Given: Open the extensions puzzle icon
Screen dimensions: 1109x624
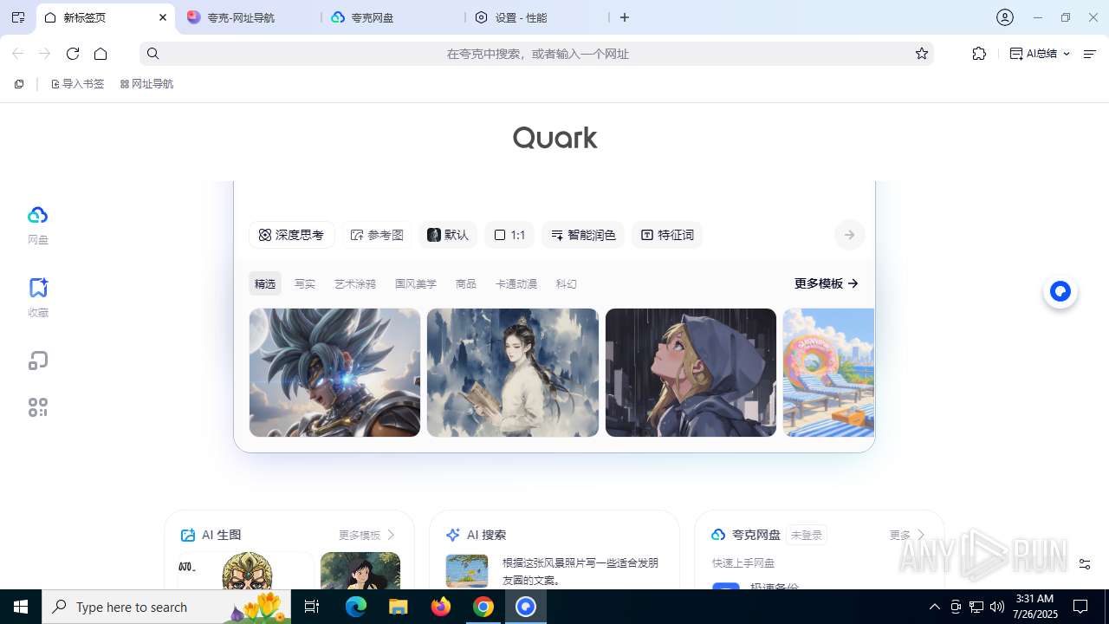Looking at the screenshot, I should click(979, 54).
